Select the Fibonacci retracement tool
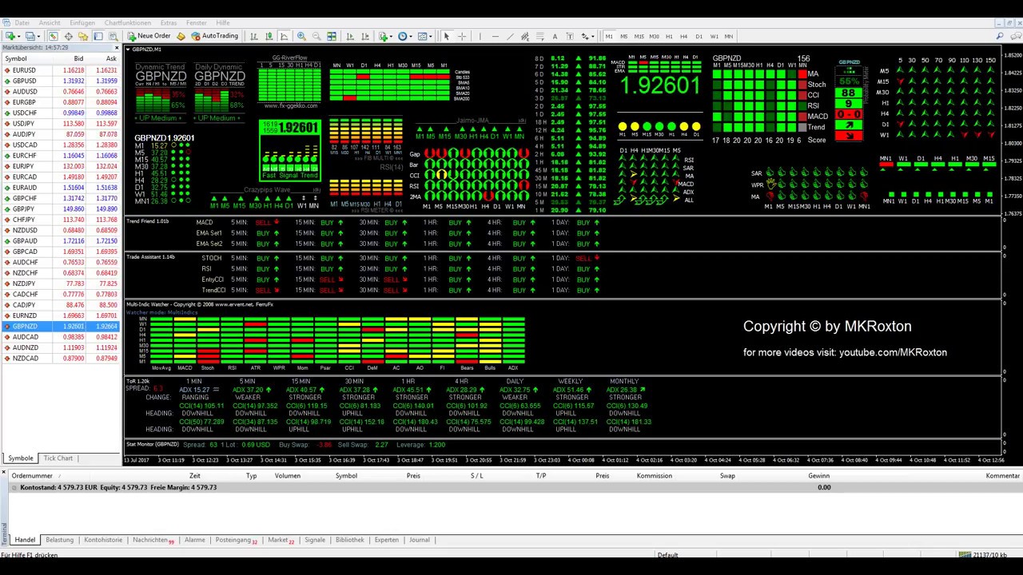1023x575 pixels. pos(540,36)
